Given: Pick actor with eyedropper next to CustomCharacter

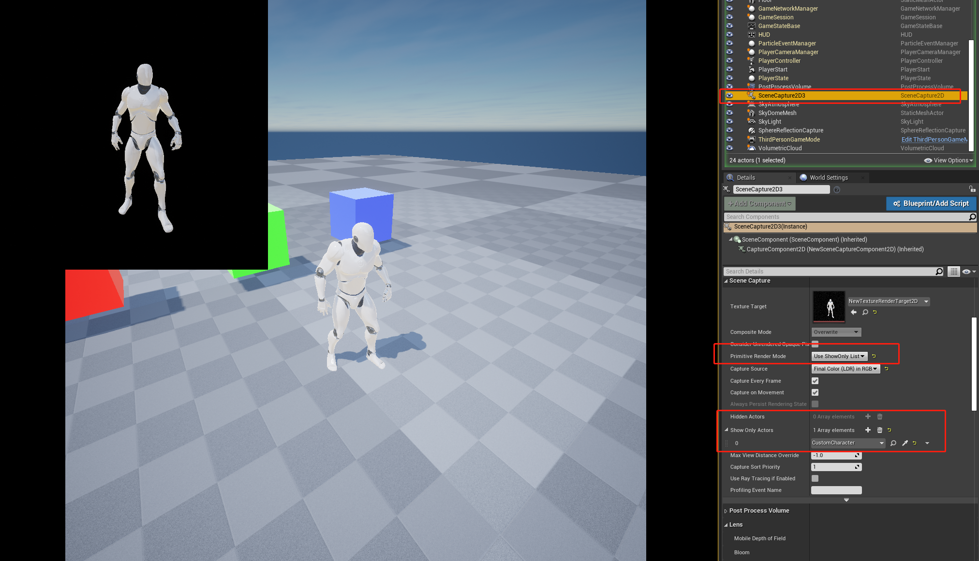Looking at the screenshot, I should coord(905,443).
